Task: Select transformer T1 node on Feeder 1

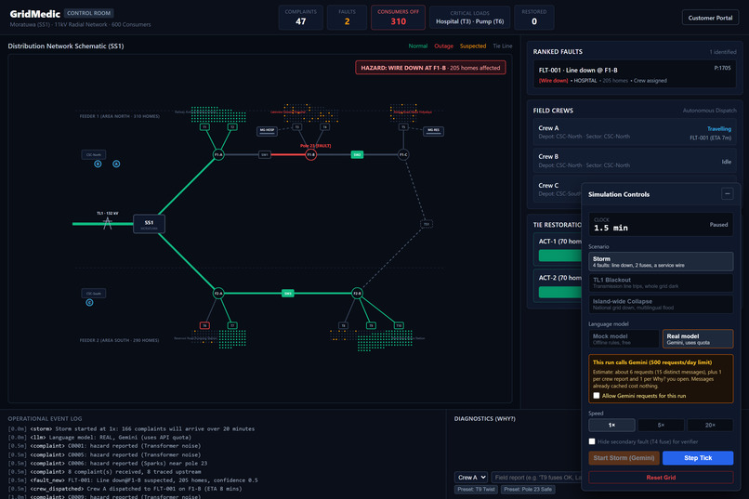Action: point(204,127)
